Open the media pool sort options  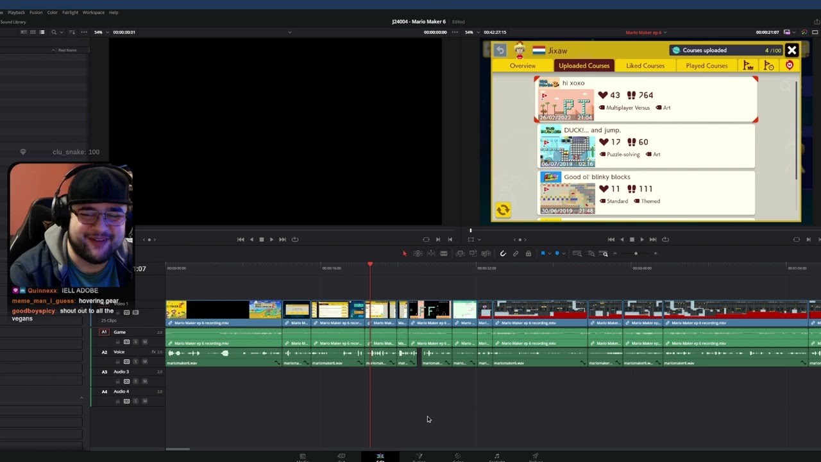point(72,32)
